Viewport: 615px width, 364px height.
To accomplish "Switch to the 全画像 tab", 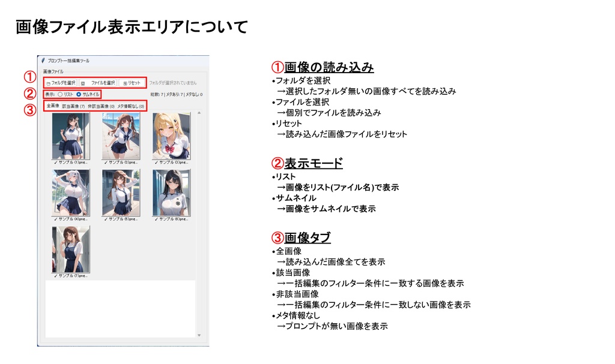I will 53,106.
